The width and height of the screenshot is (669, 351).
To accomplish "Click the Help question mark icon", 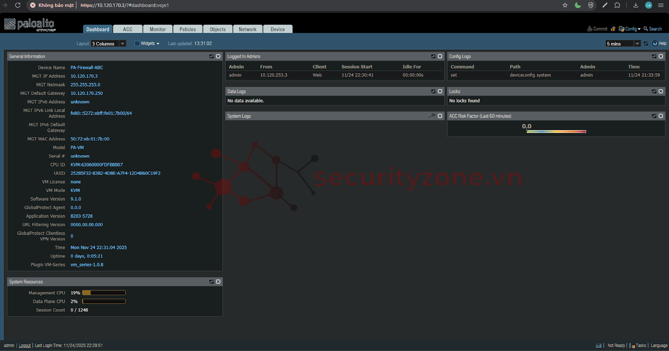I will coord(655,44).
